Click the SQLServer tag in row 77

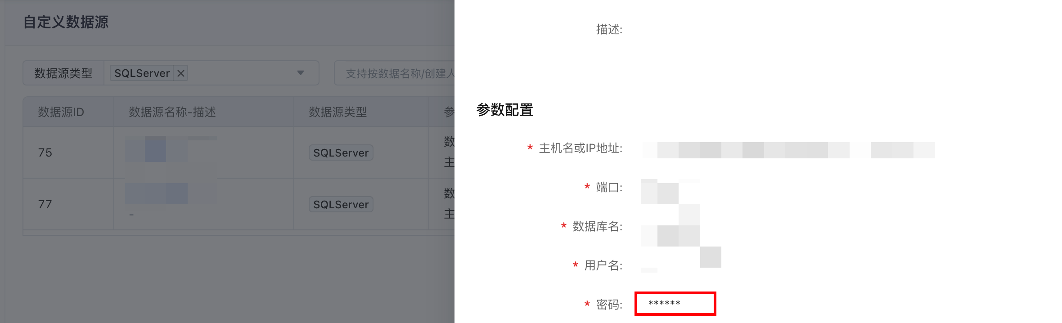click(x=341, y=205)
